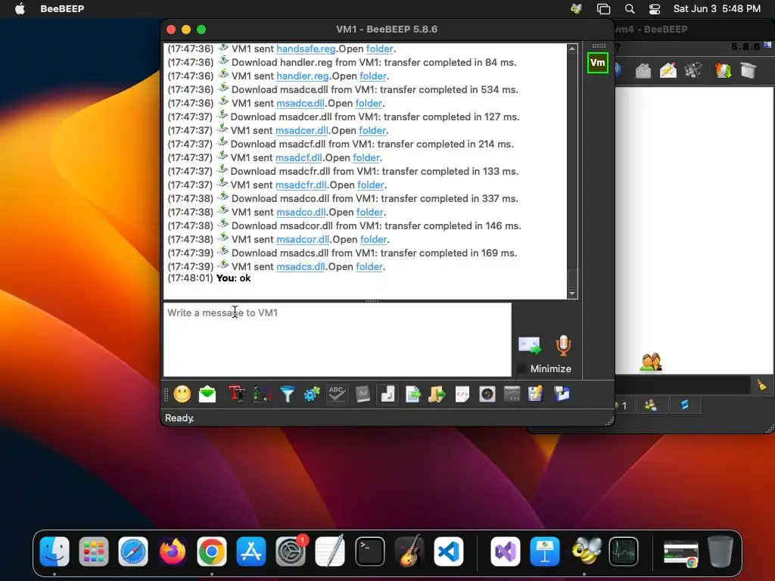
Task: Launch Terminal from the Dock
Action: point(369,551)
